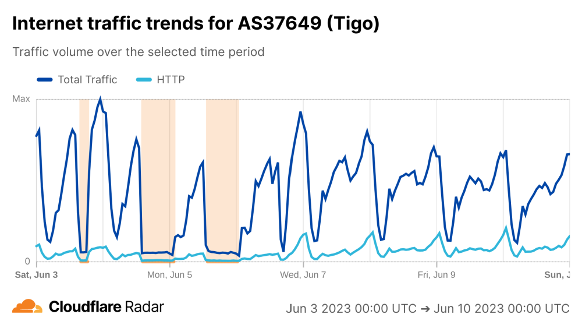
Task: Click the Cloudflare cloud logo icon
Action: (27, 306)
